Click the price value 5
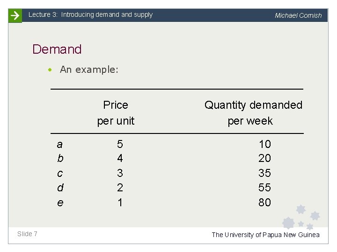The image size is (337, 252). tap(120, 144)
